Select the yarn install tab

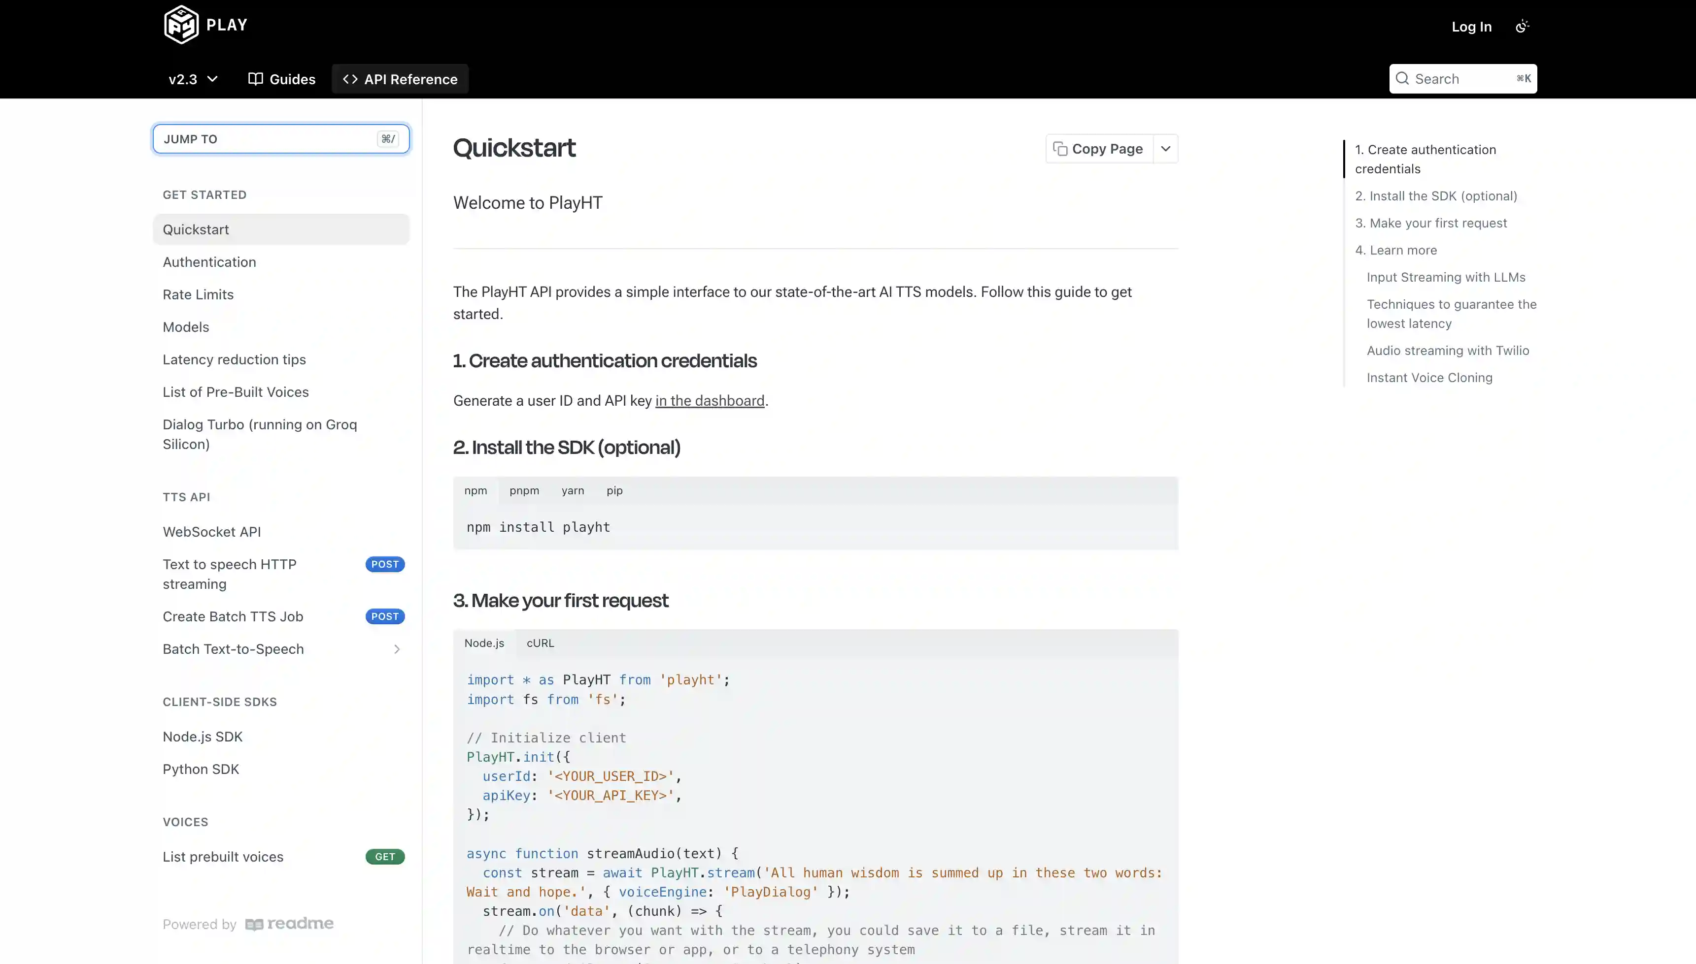pos(573,490)
